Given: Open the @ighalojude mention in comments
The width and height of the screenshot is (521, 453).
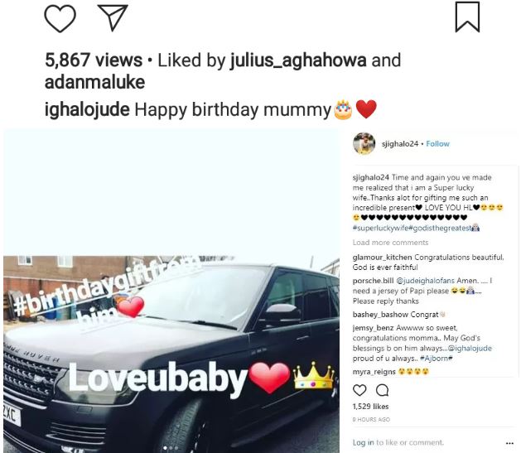Looking at the screenshot, I should coord(470,348).
